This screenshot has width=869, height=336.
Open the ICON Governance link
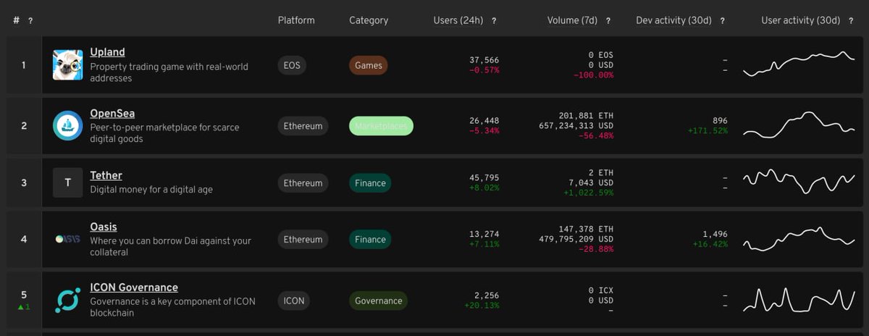pos(134,287)
